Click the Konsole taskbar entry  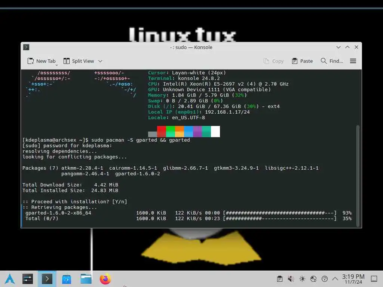pyautogui.click(x=47, y=279)
